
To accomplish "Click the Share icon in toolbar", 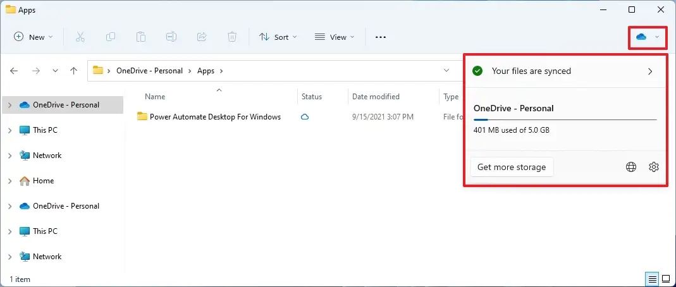I will point(202,37).
